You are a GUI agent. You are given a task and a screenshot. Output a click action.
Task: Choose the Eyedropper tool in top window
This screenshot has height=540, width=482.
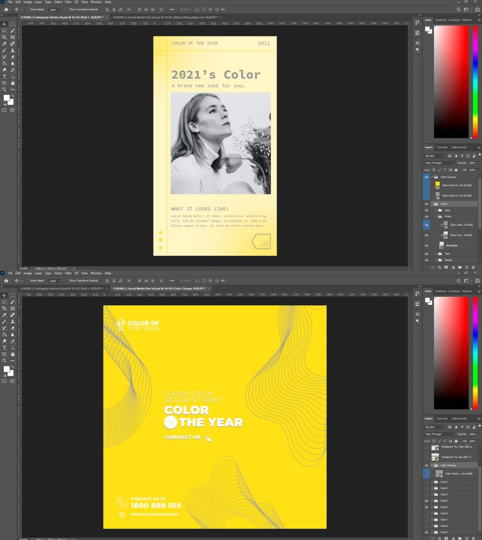point(4,44)
